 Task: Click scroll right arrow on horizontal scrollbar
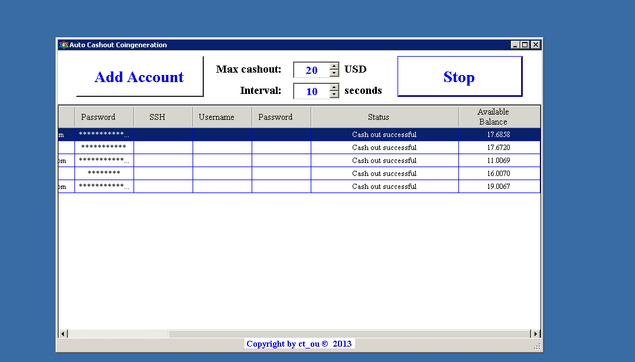[536, 334]
